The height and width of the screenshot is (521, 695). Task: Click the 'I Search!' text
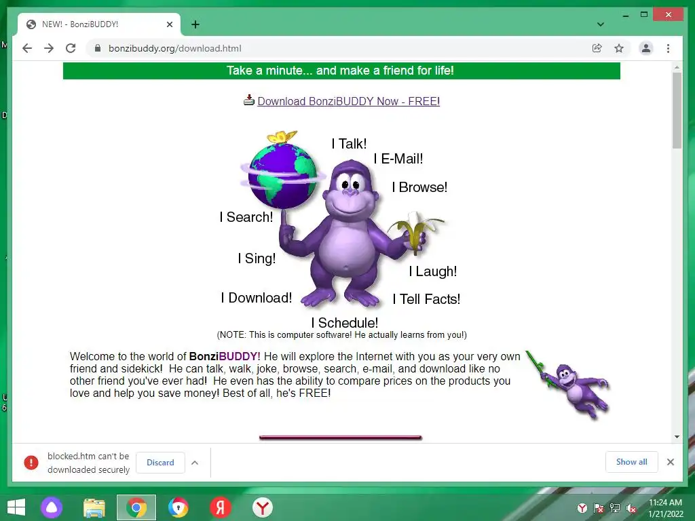click(246, 217)
